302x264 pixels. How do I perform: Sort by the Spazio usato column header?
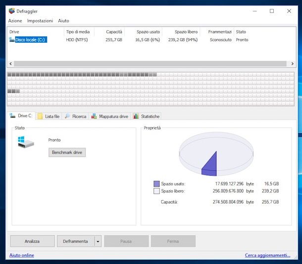tap(144, 32)
